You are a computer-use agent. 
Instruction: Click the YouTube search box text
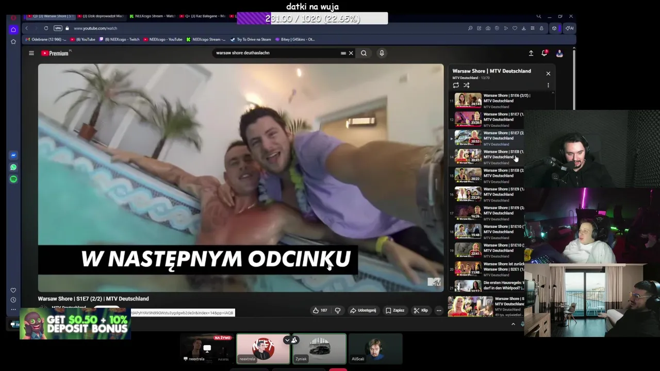tap(243, 53)
